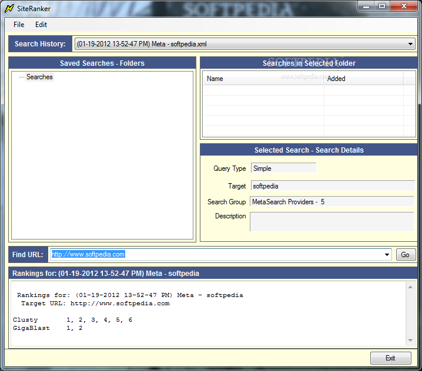
Task: Expand the Search History dropdown arrow
Action: pyautogui.click(x=410, y=44)
